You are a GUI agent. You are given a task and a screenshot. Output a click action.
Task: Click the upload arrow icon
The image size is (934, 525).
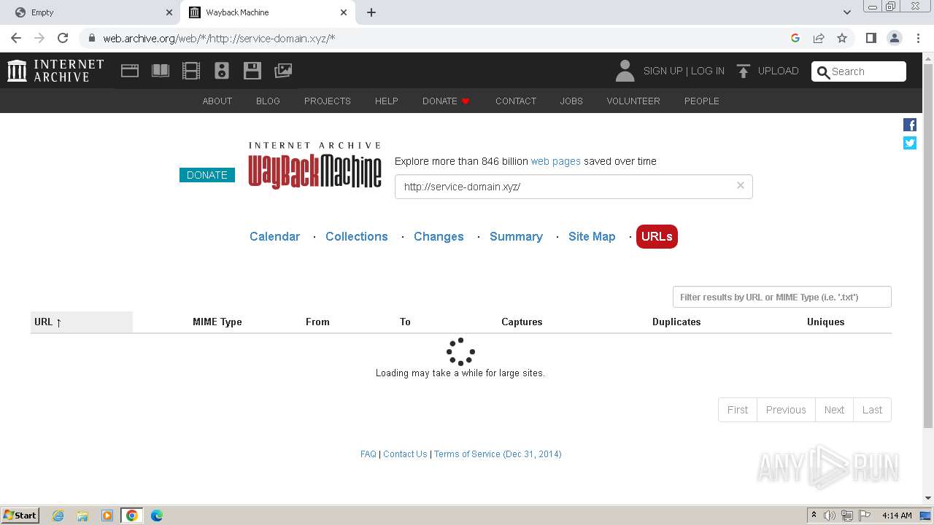(x=744, y=71)
